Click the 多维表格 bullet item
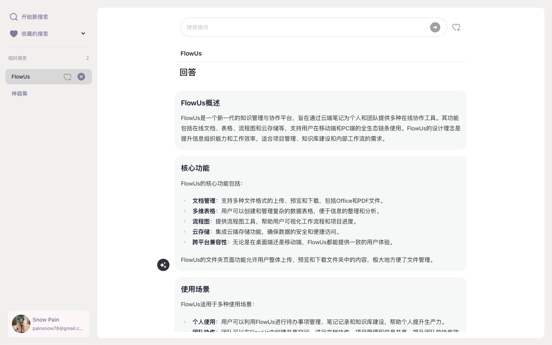This screenshot has width=552, height=345. [x=287, y=211]
